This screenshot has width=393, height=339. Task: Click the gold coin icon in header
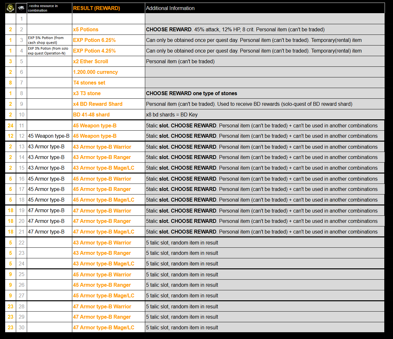coord(10,8)
